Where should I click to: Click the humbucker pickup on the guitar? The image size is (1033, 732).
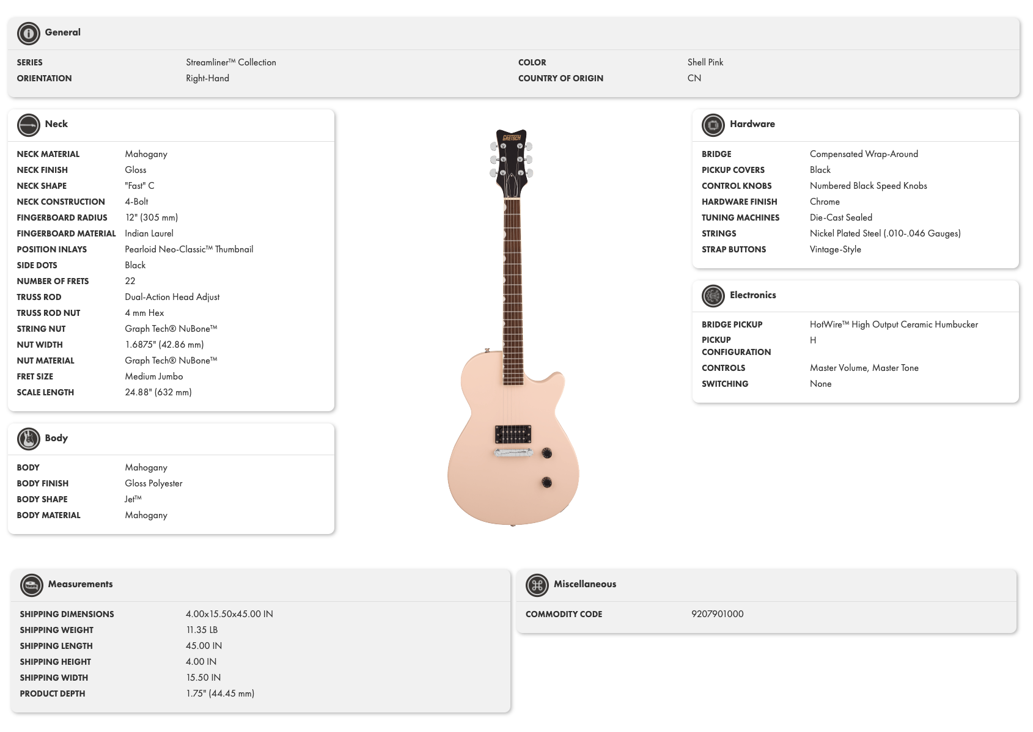(513, 434)
